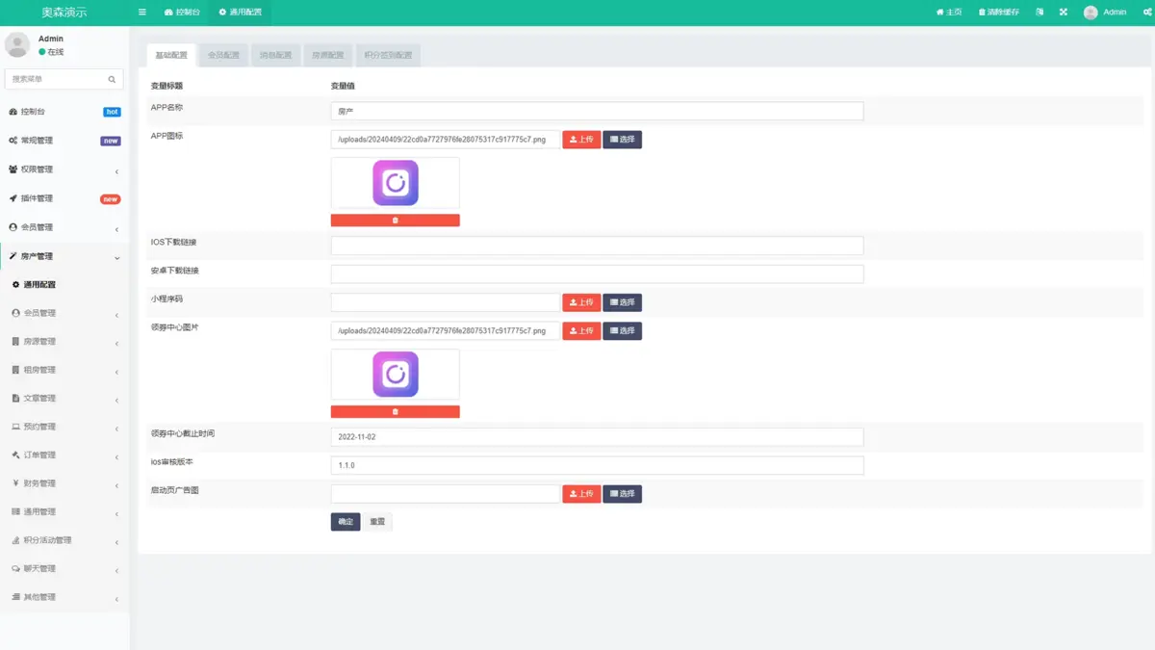
Task: Click the fullscreen icon in top bar
Action: coord(1064,13)
